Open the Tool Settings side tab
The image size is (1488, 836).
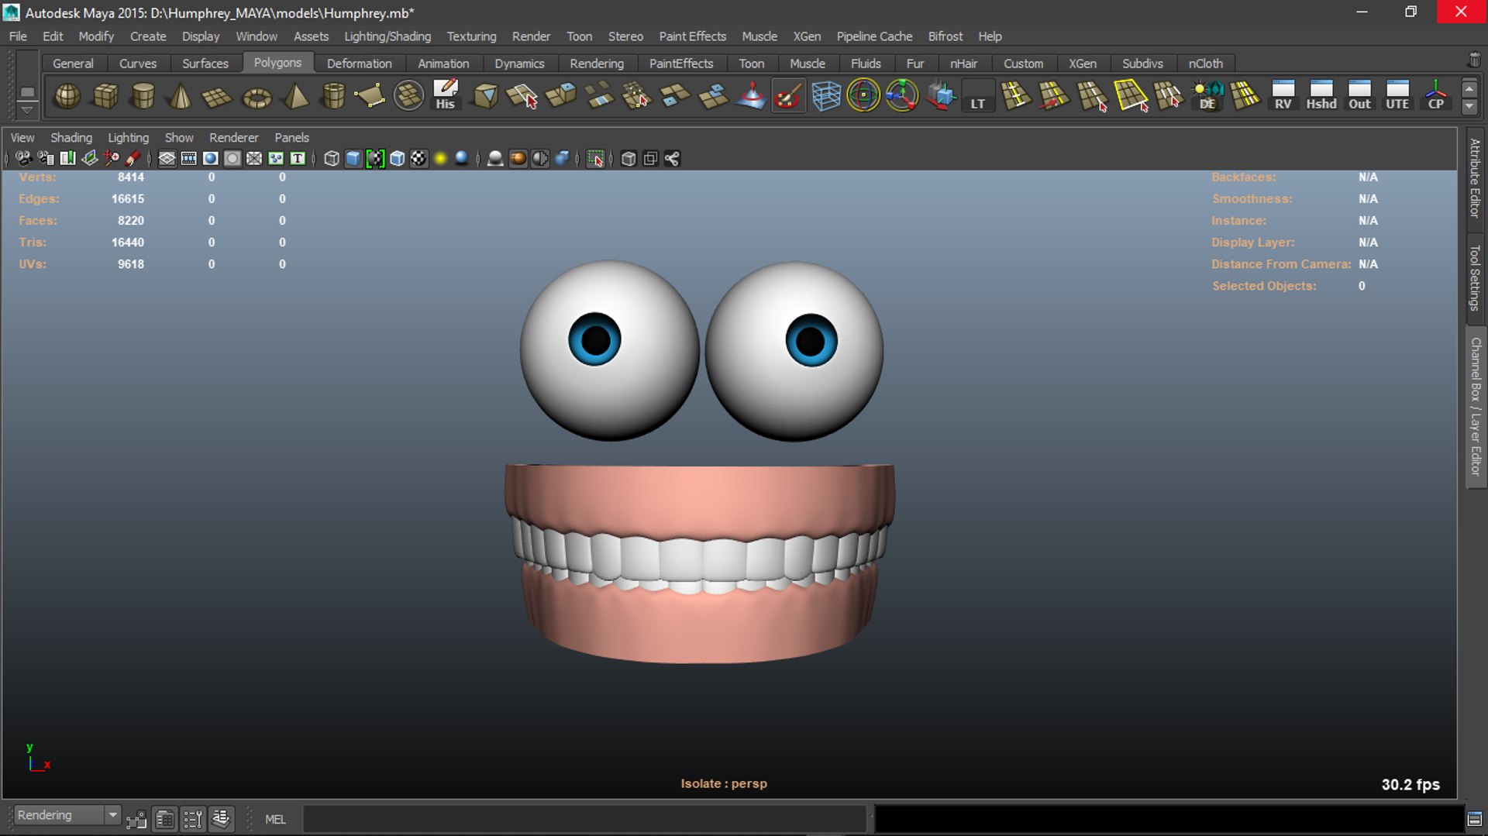[x=1475, y=278]
